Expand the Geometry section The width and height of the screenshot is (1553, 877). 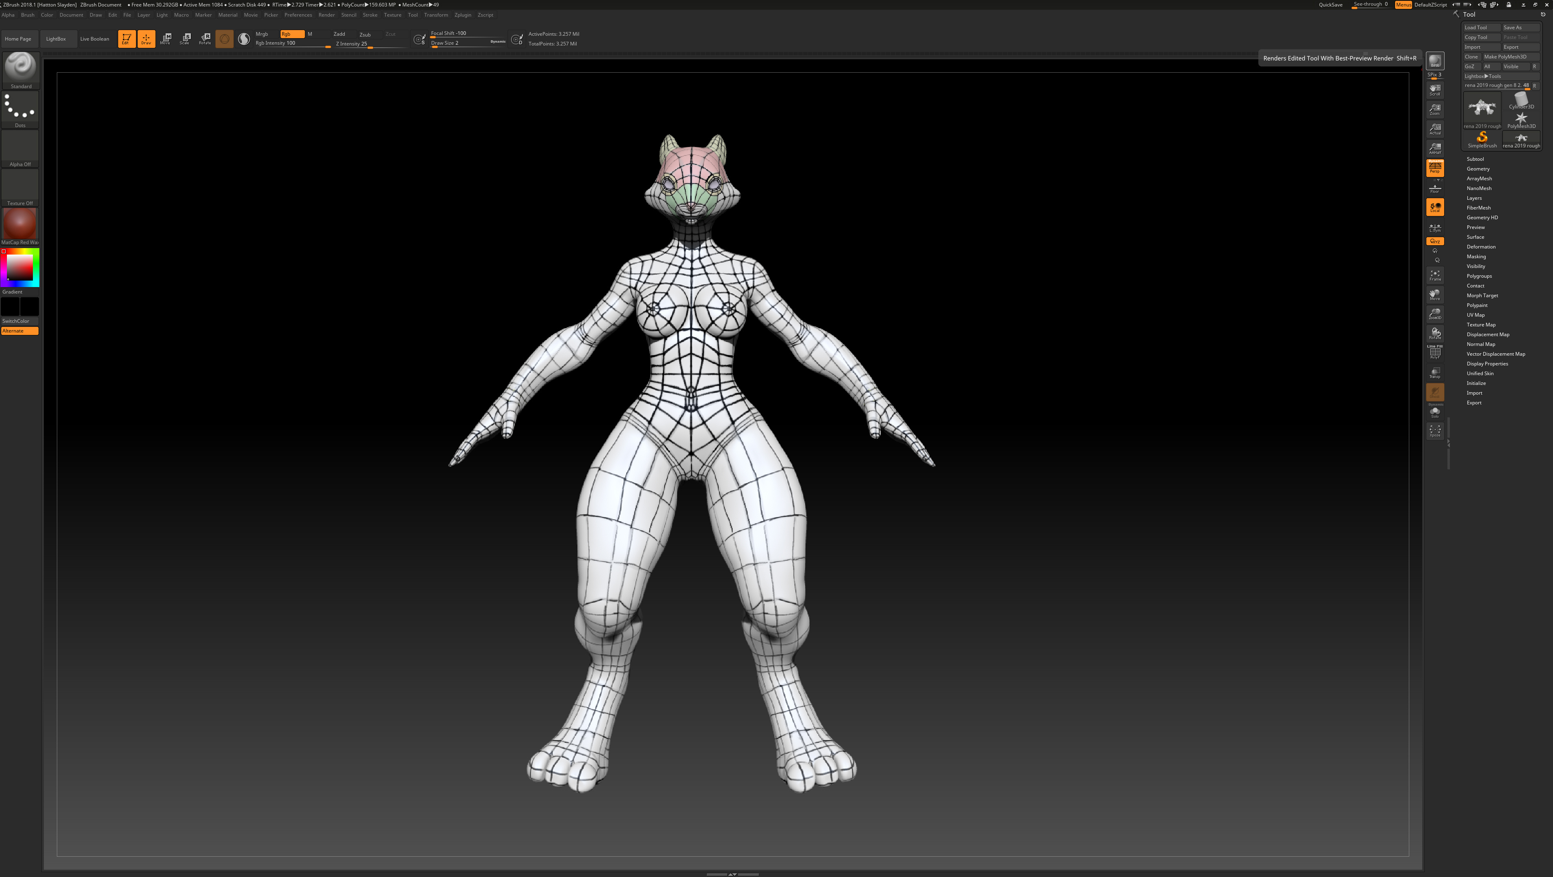1477,169
